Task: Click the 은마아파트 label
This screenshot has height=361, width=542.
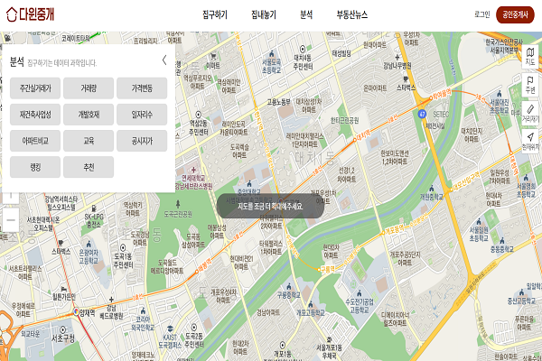Action: pyautogui.click(x=375, y=88)
